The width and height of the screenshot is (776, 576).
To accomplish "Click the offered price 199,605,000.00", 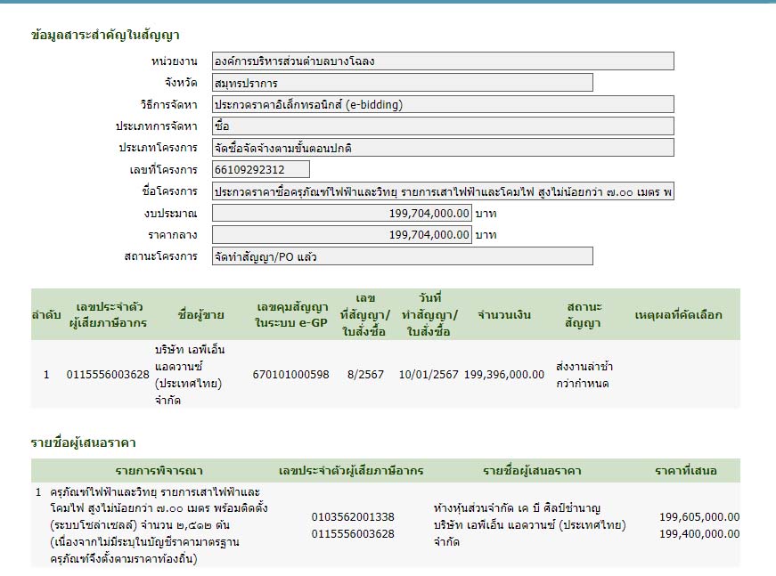I will [x=698, y=517].
